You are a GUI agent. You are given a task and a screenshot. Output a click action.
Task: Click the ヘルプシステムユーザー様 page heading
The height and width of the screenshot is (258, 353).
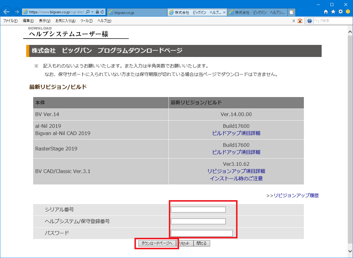[x=69, y=34]
